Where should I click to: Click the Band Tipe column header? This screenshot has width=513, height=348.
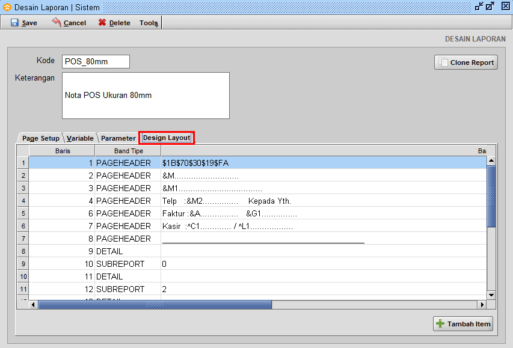pyautogui.click(x=128, y=151)
